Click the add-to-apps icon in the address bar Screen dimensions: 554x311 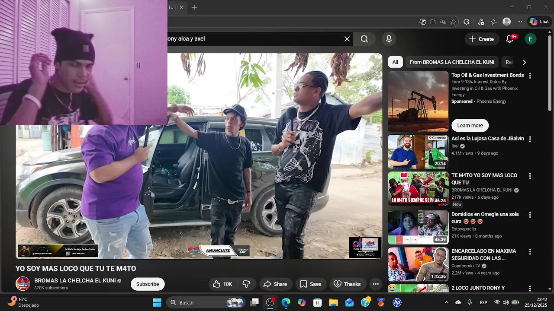point(433,22)
